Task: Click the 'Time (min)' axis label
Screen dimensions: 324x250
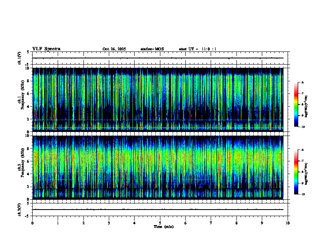Action: pos(164,227)
